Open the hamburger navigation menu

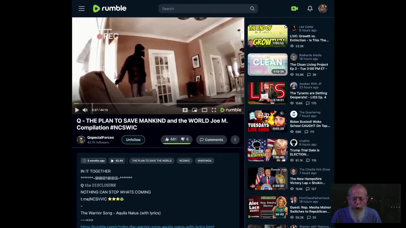click(x=82, y=9)
